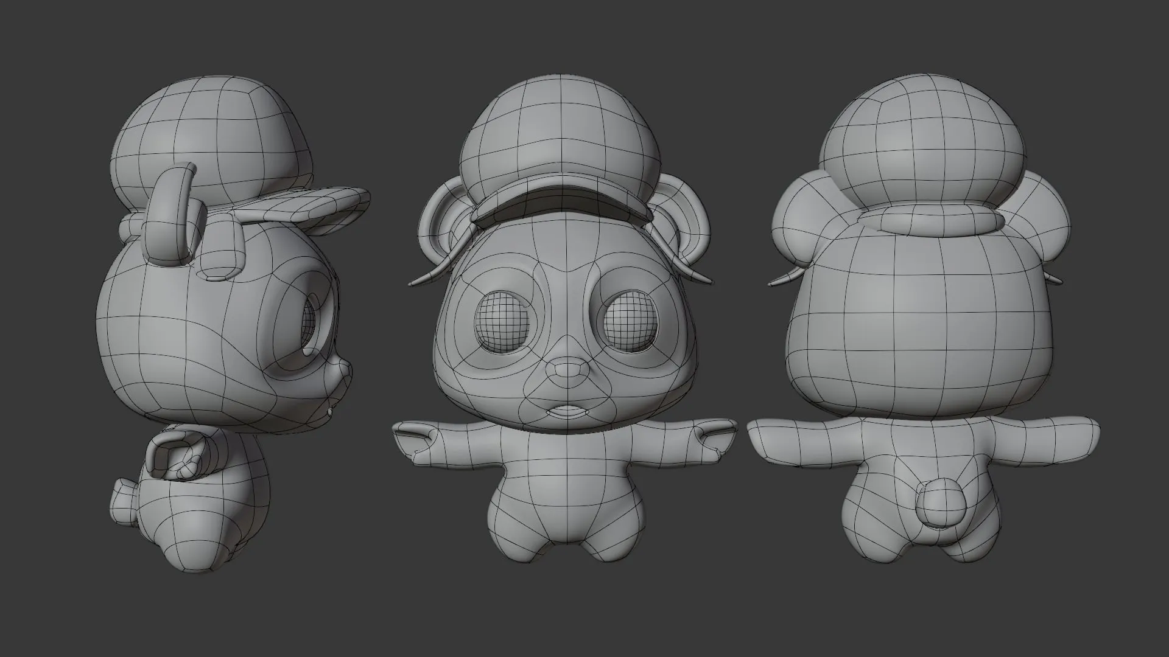
Task: Click the mouth on the front-view model
Action: pos(567,411)
